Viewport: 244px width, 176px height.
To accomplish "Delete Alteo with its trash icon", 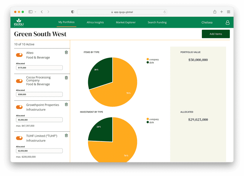I will [x=66, y=52].
